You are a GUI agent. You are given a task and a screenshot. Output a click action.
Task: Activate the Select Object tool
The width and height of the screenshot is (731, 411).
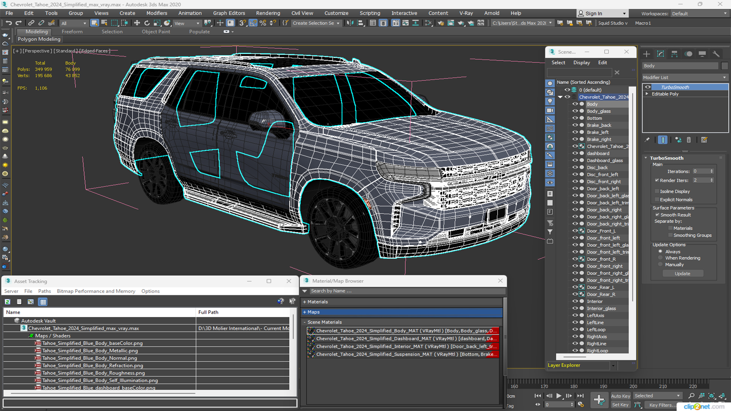coord(94,23)
